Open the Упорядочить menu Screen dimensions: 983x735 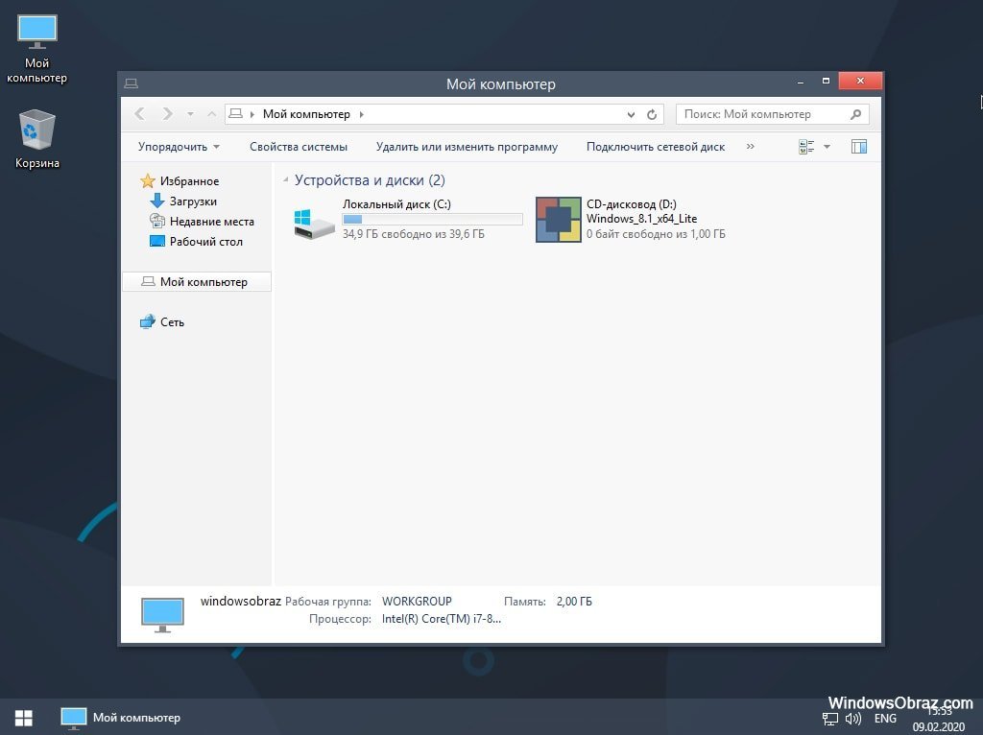[x=179, y=147]
